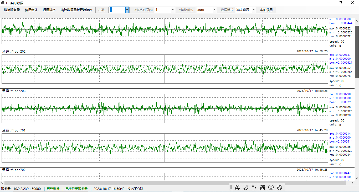The width and height of the screenshot is (359, 192).
Task: Click the 栏数 label button
Action: point(101,10)
